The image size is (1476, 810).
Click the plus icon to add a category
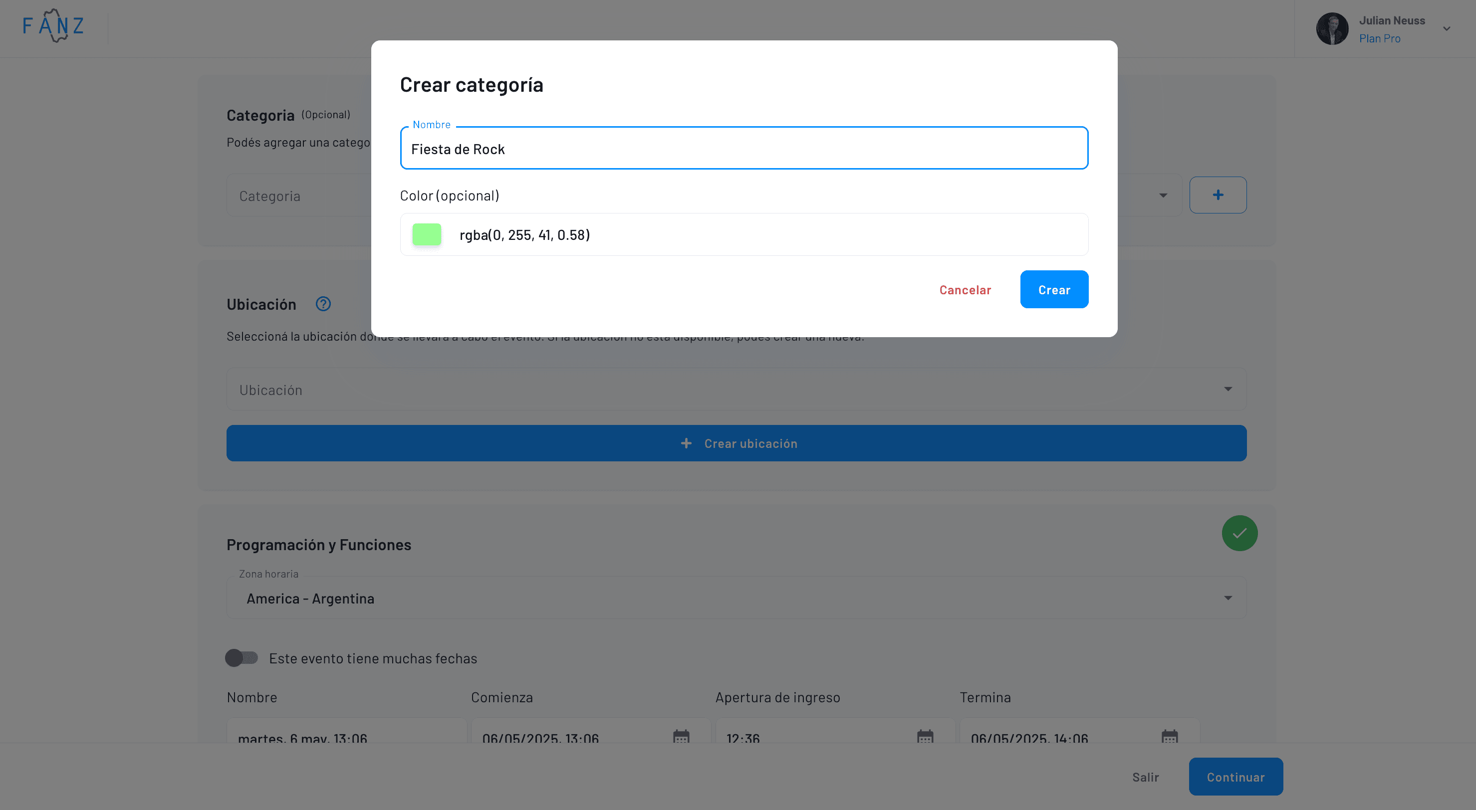click(x=1218, y=195)
